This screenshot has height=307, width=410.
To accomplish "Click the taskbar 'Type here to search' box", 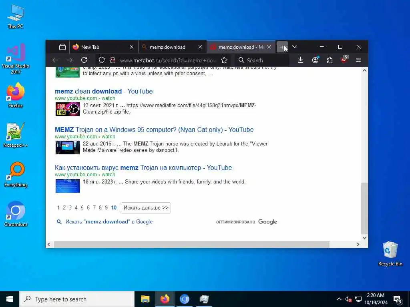I will click(x=77, y=299).
